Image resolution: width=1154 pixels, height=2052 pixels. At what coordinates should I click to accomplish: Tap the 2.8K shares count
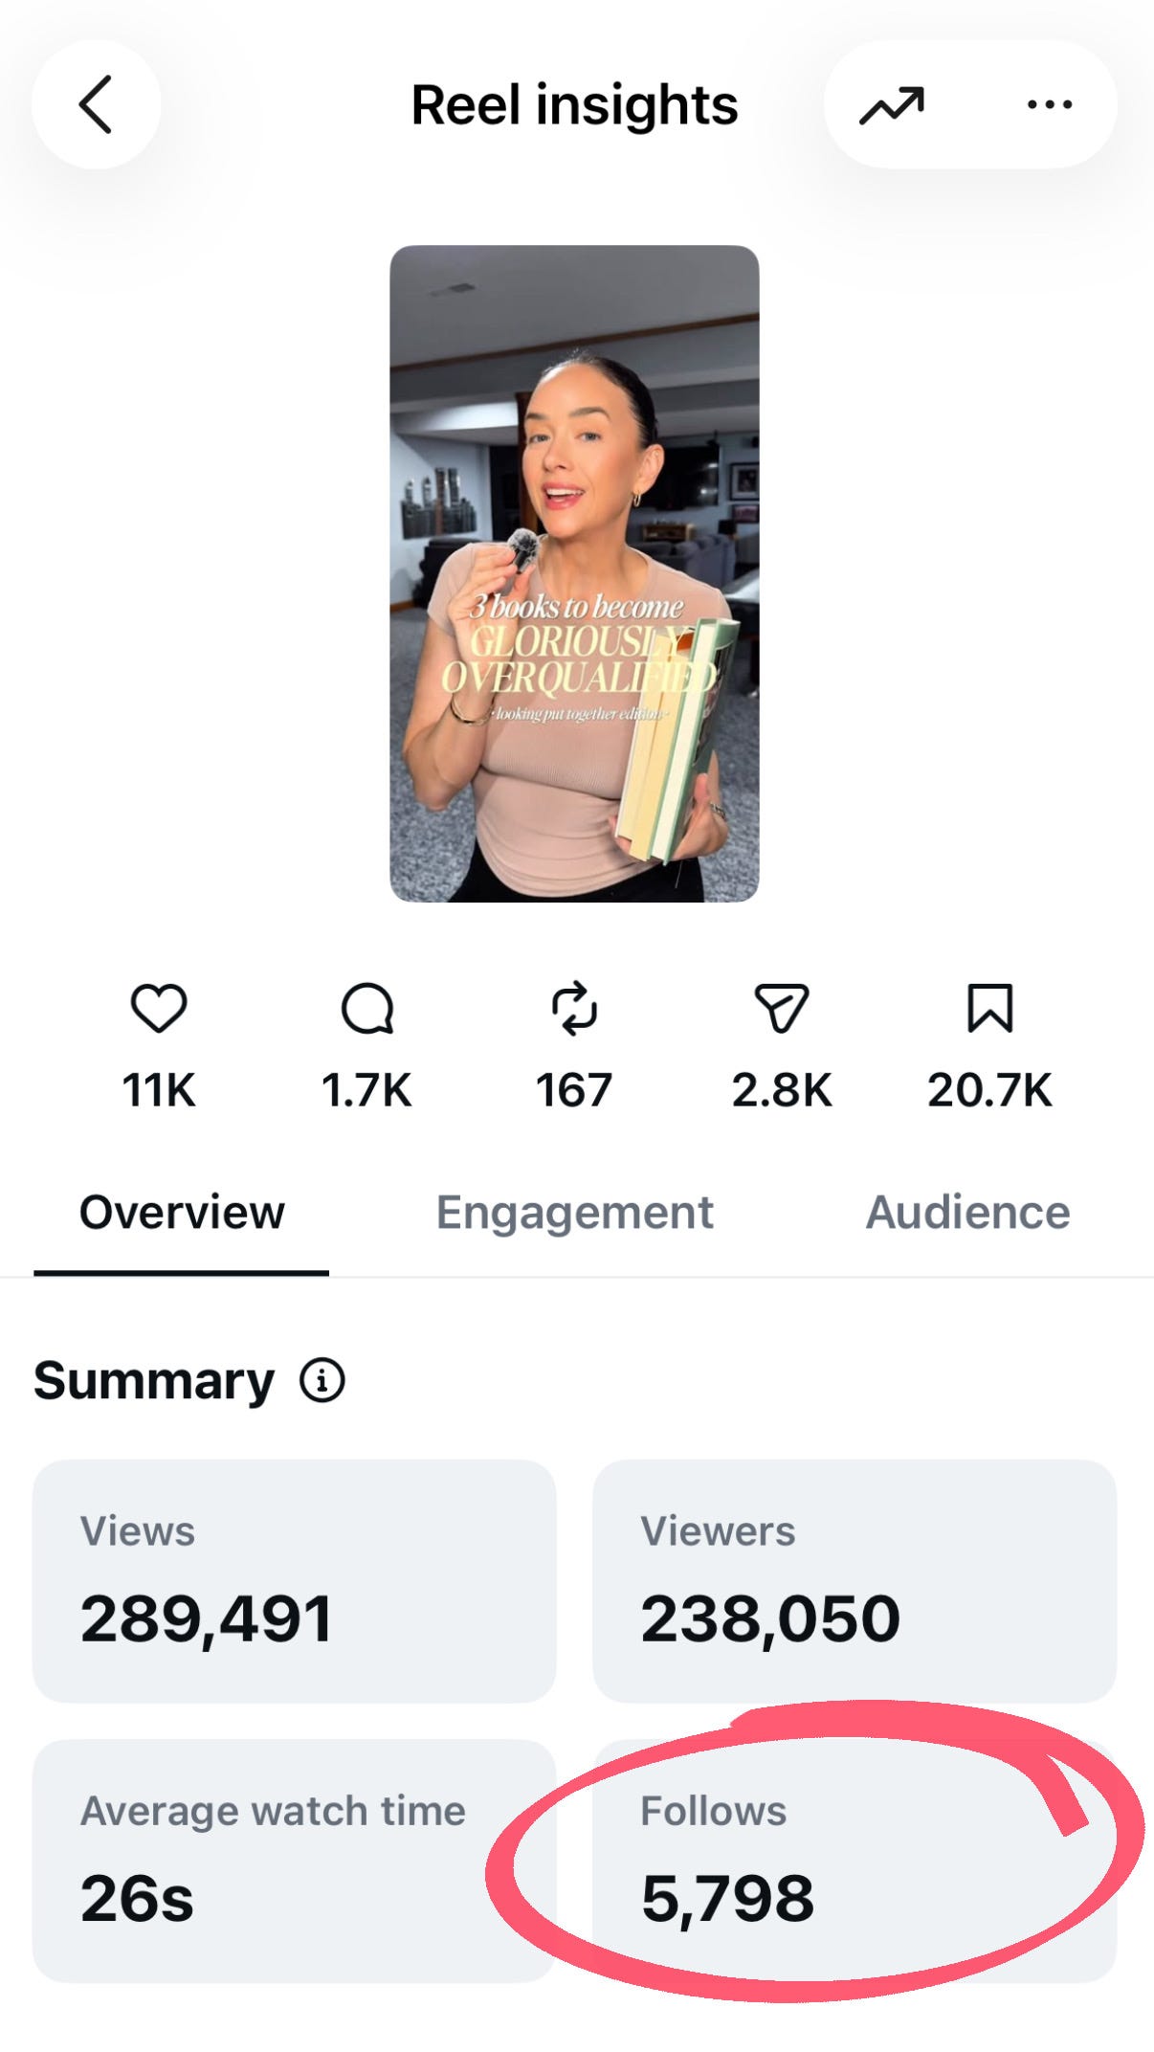click(x=782, y=1090)
